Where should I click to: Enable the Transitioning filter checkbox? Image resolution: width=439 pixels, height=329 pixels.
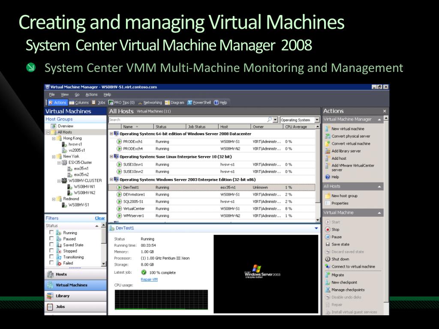51,257
